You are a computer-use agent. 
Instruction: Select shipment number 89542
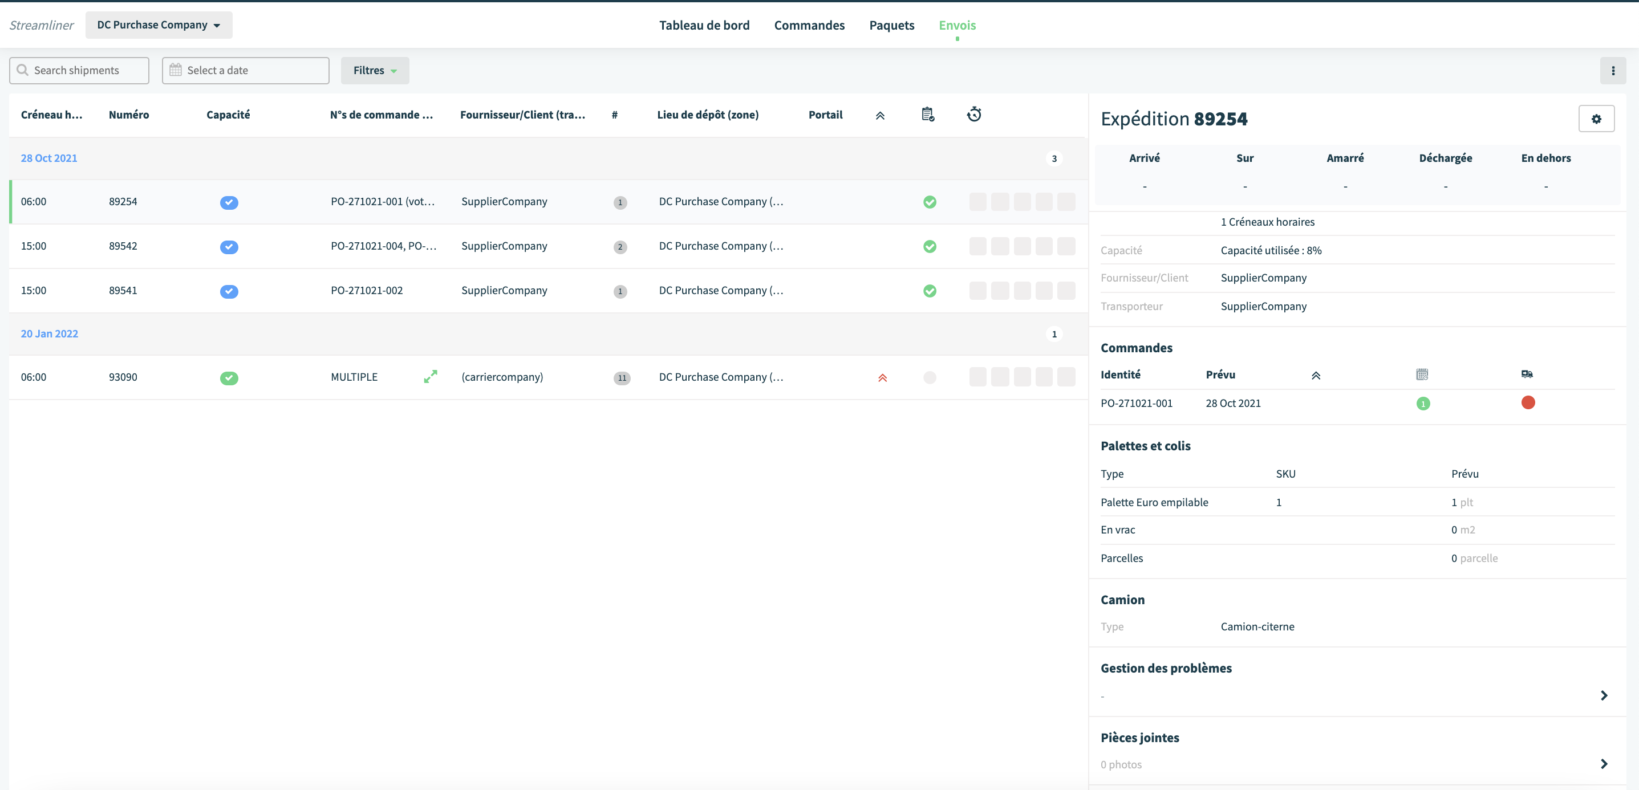click(123, 246)
